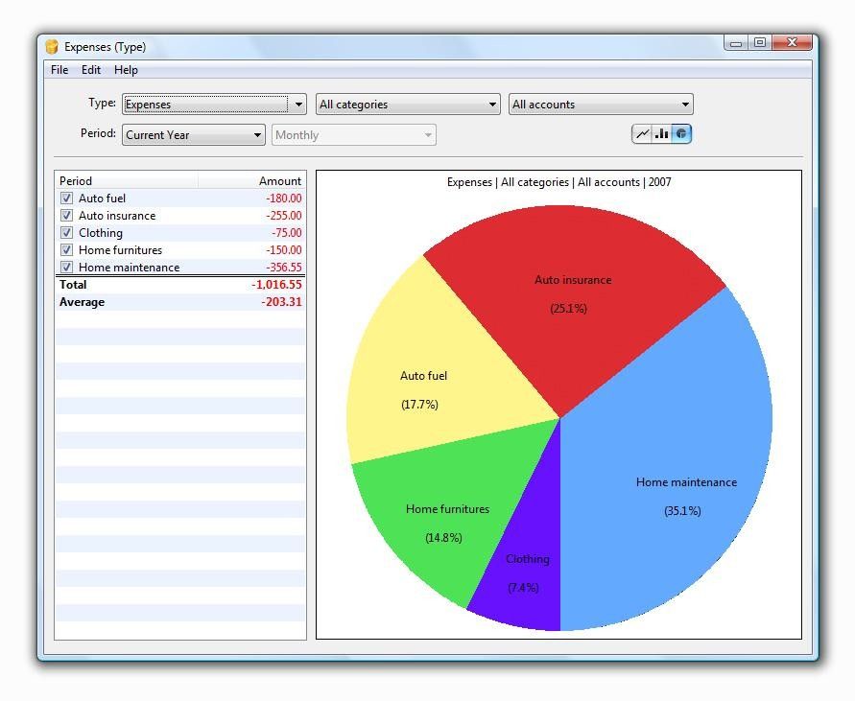855x701 pixels.
Task: Toggle Home maintenance checkbox
Action: (x=66, y=268)
